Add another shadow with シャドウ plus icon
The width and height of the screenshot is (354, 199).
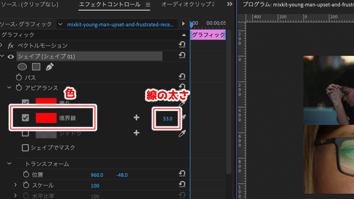(136, 133)
